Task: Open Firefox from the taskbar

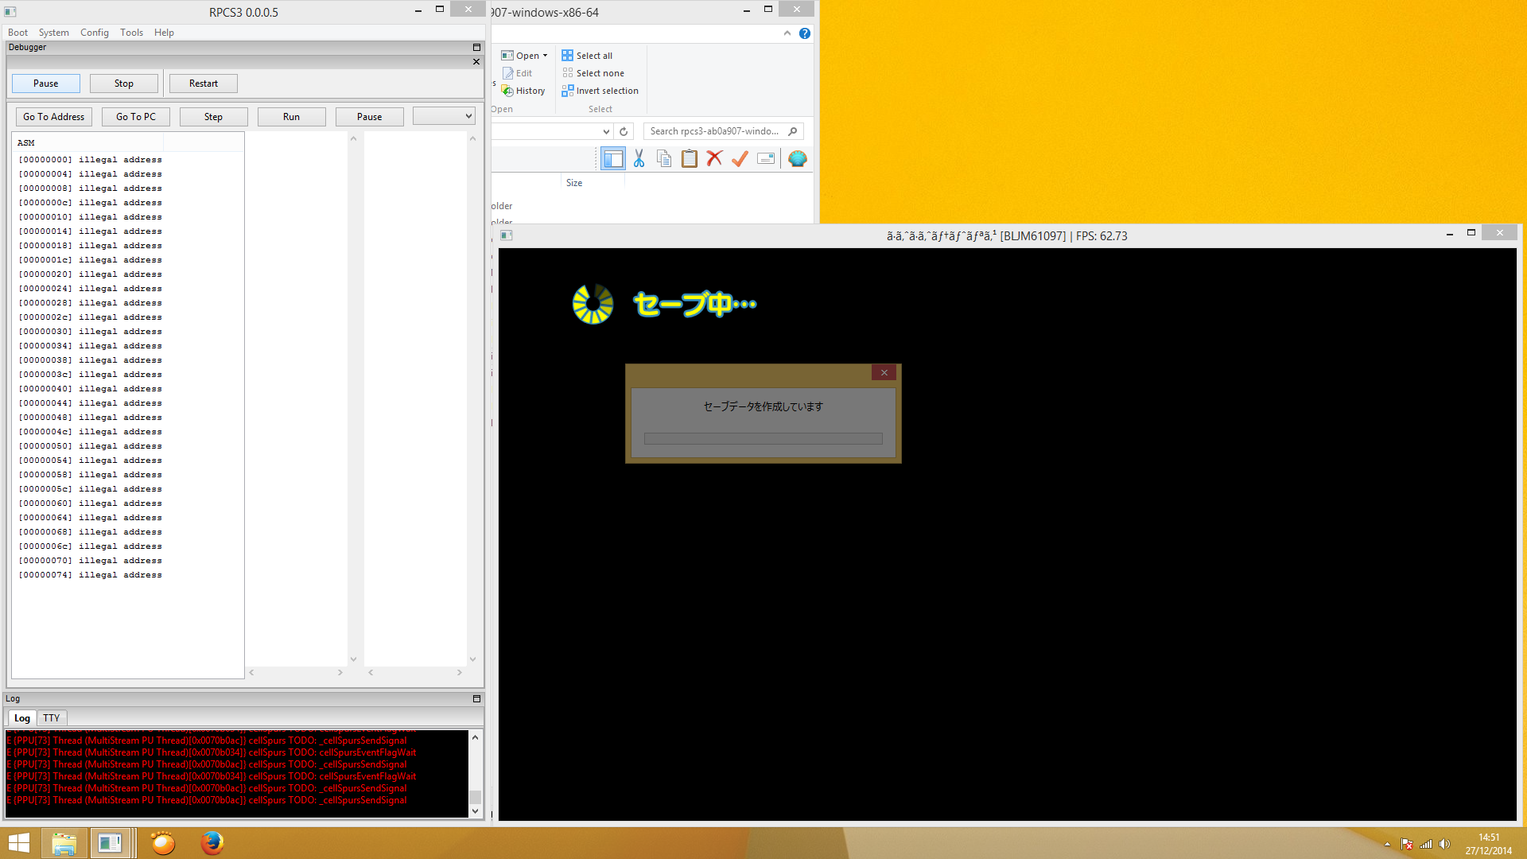Action: click(212, 843)
